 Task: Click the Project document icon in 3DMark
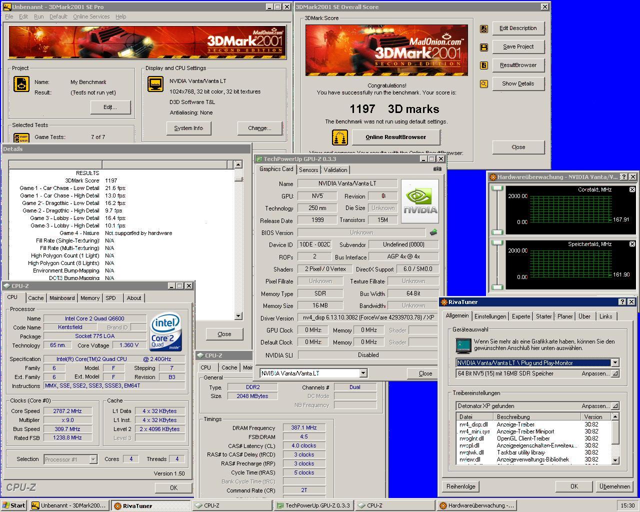click(x=21, y=84)
